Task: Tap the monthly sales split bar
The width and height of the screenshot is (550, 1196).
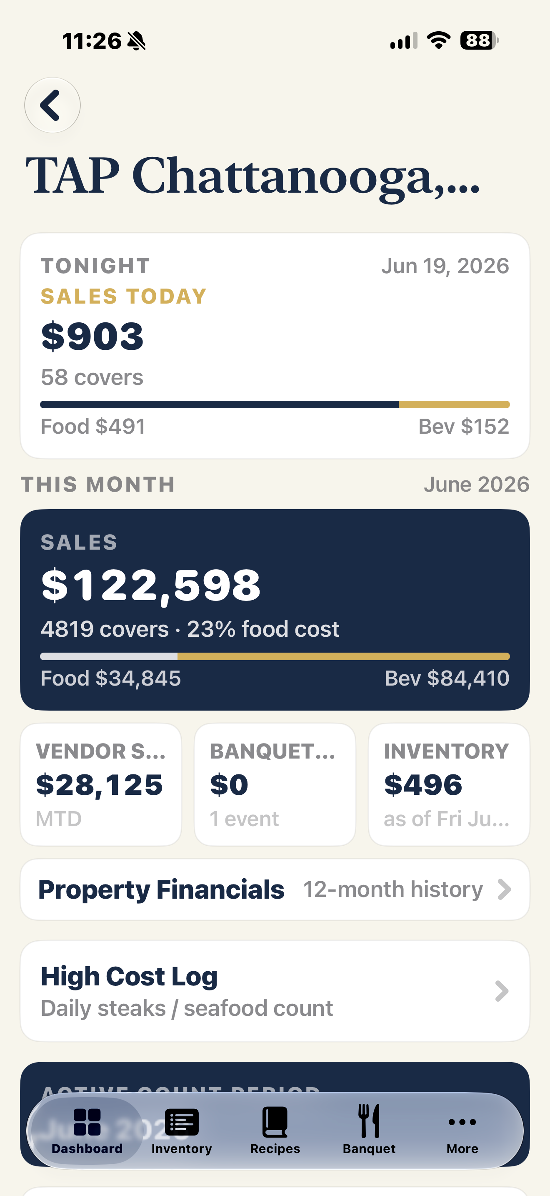Action: point(275,656)
